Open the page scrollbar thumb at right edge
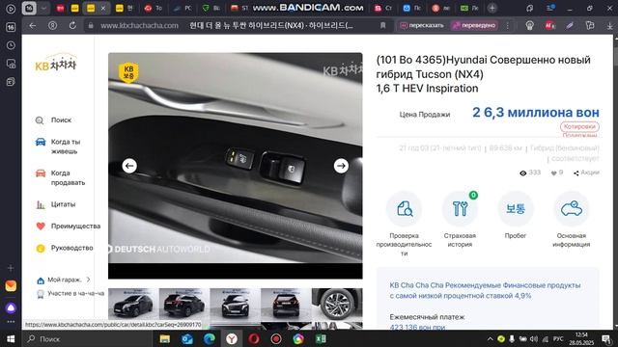 [x=615, y=55]
